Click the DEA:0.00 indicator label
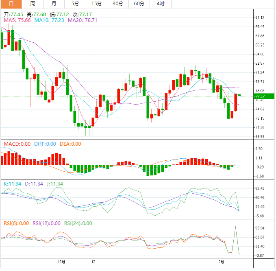 click(x=70, y=144)
